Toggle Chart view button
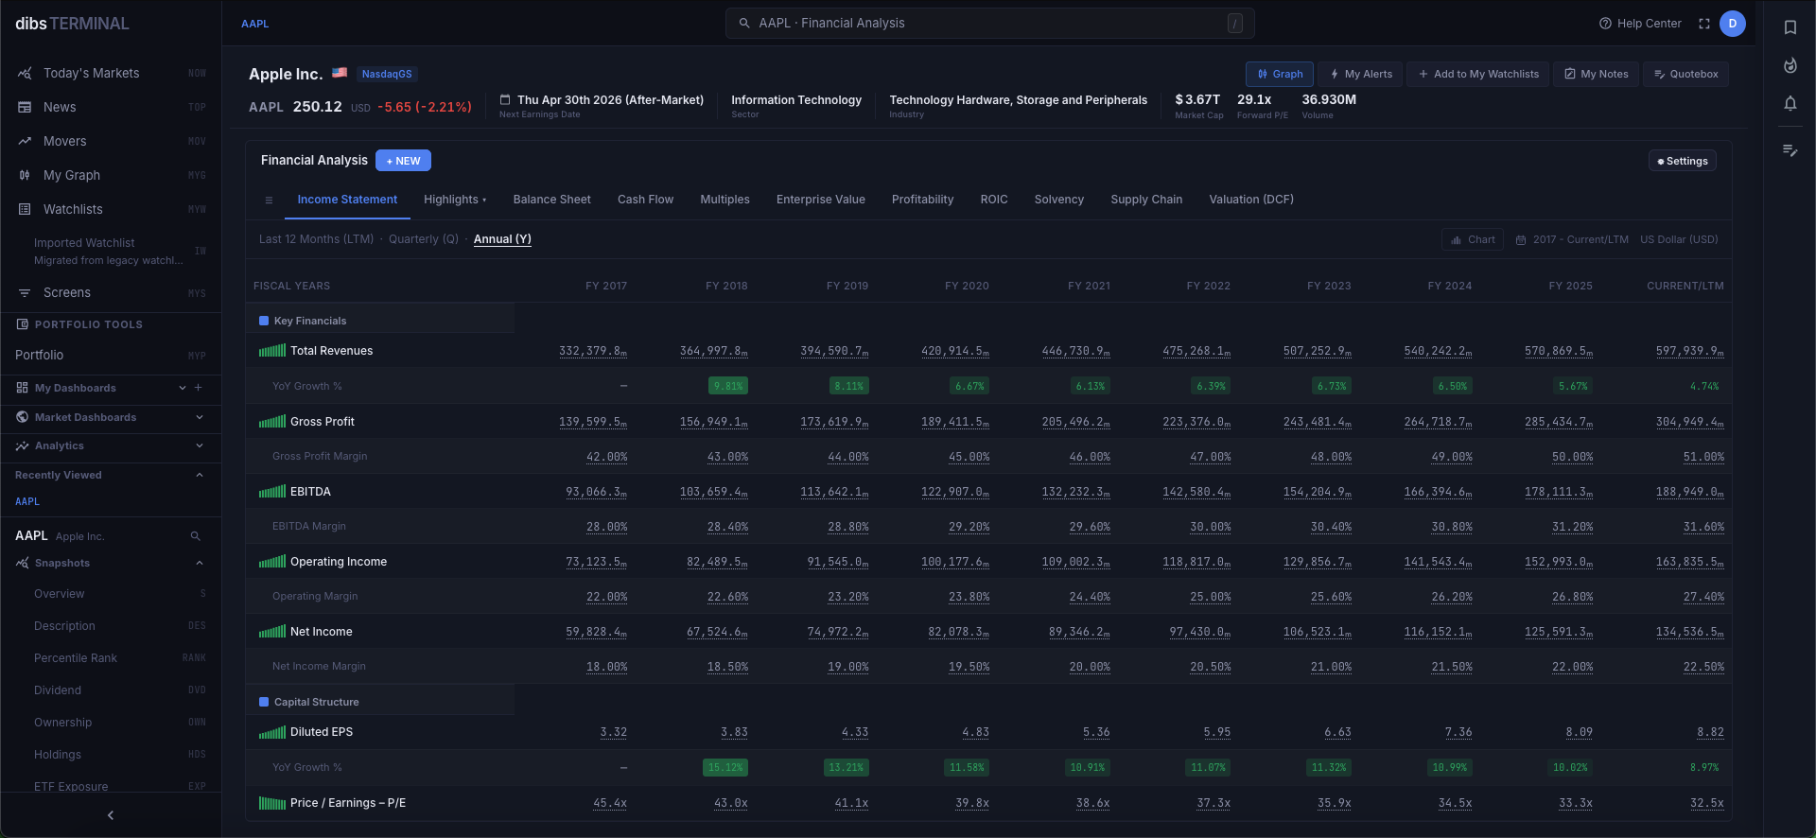This screenshot has height=838, width=1816. coord(1473,240)
